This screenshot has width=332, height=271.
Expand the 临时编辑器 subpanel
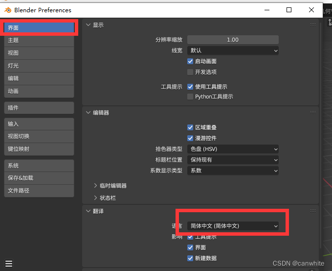95,186
